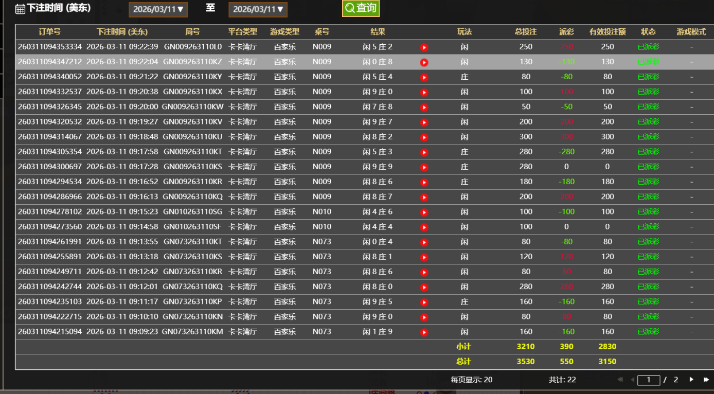Click the page number input field
This screenshot has height=394, width=714.
[x=648, y=380]
